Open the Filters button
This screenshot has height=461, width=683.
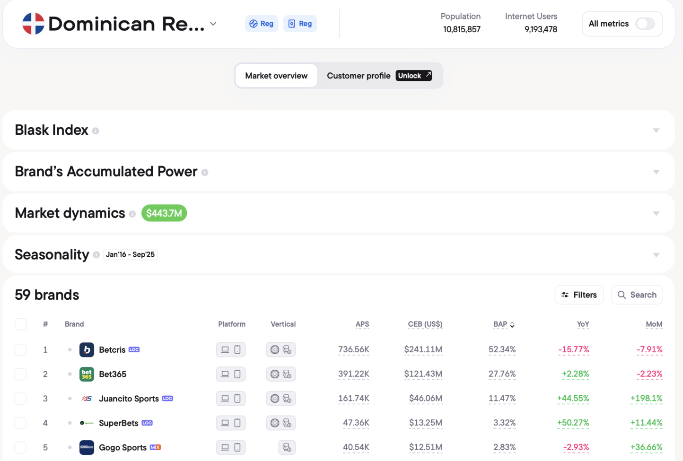(579, 295)
